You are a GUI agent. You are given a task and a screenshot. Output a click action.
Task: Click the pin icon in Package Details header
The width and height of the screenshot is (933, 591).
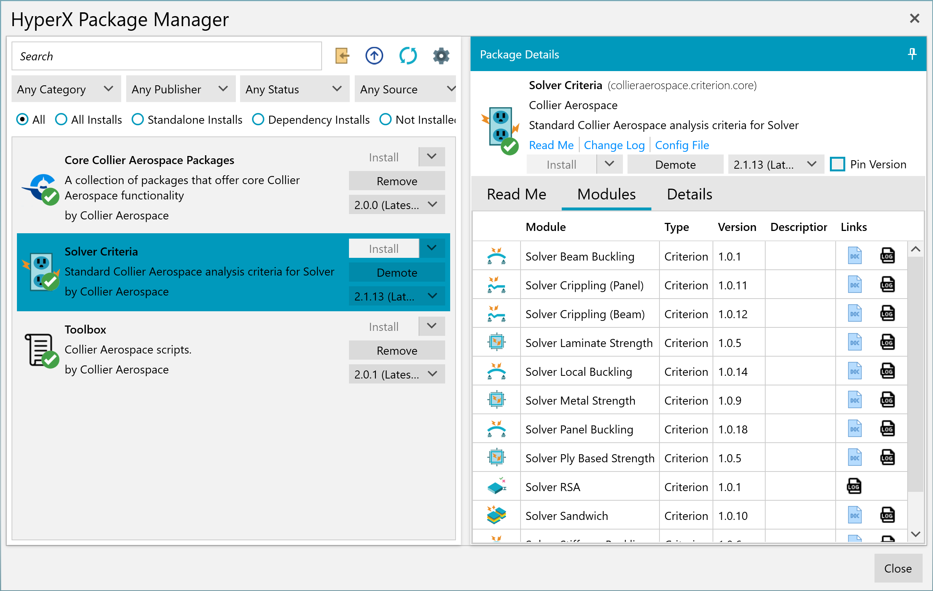tap(912, 54)
